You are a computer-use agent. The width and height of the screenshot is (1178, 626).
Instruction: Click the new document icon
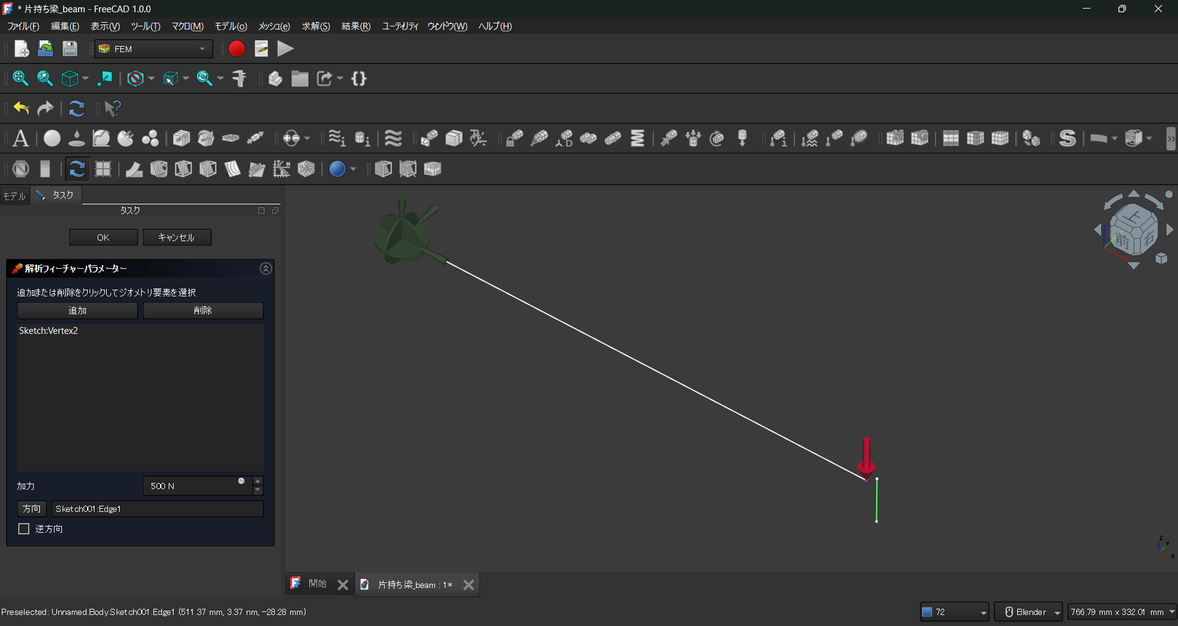[x=21, y=49]
